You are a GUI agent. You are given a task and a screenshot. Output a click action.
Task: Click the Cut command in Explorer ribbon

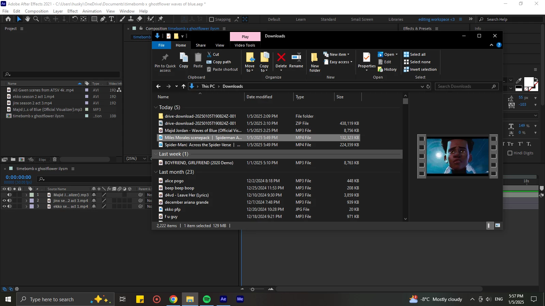(213, 54)
